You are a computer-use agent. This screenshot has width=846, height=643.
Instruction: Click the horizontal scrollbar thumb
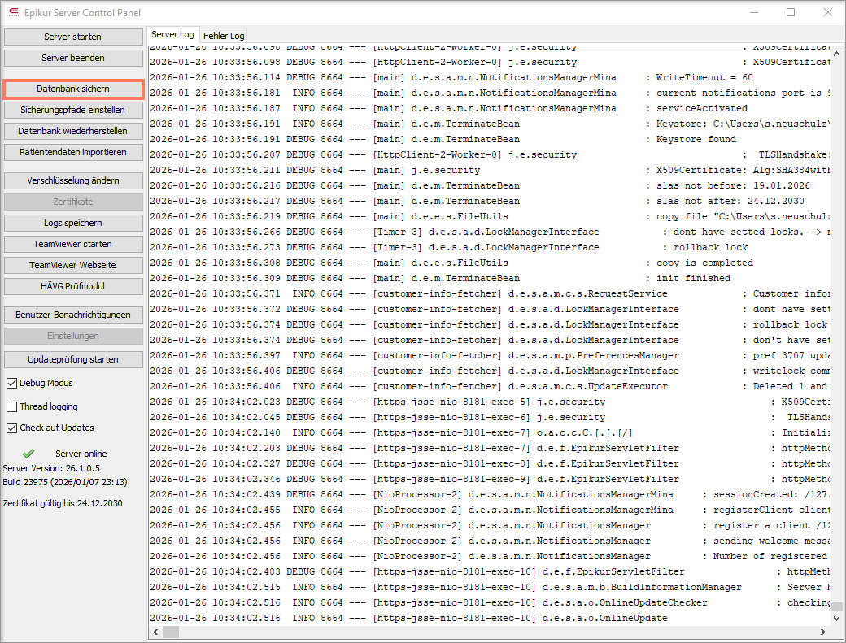pos(171,632)
